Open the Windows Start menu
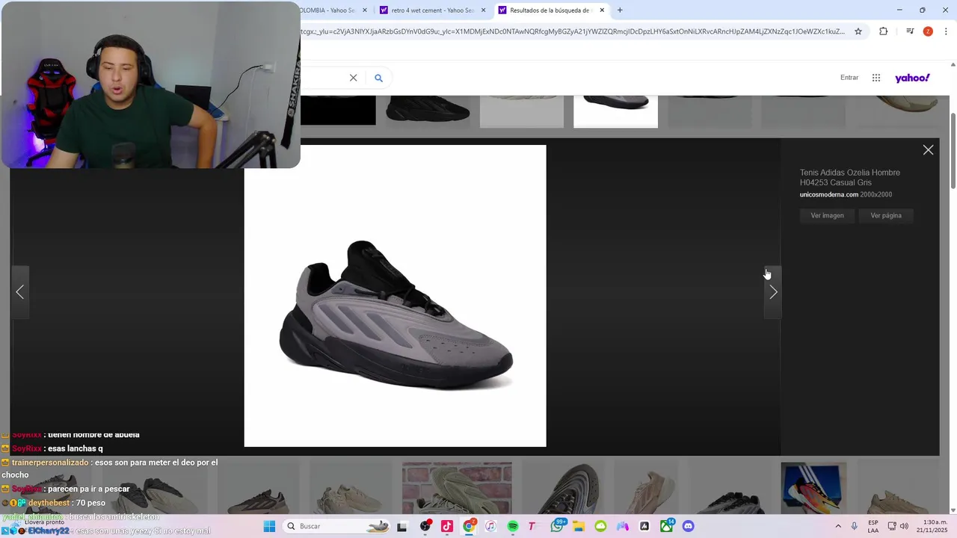This screenshot has width=957, height=538. tap(269, 526)
